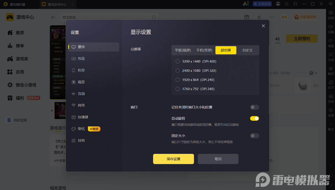
Task: Click 安装 APK install icon
Action: click(x=331, y=98)
